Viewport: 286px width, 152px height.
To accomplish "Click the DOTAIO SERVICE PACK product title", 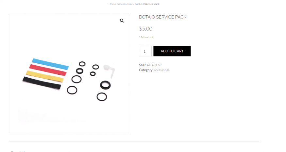I will point(162,17).
